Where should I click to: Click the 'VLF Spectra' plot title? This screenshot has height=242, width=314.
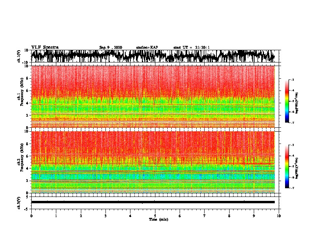(45, 47)
